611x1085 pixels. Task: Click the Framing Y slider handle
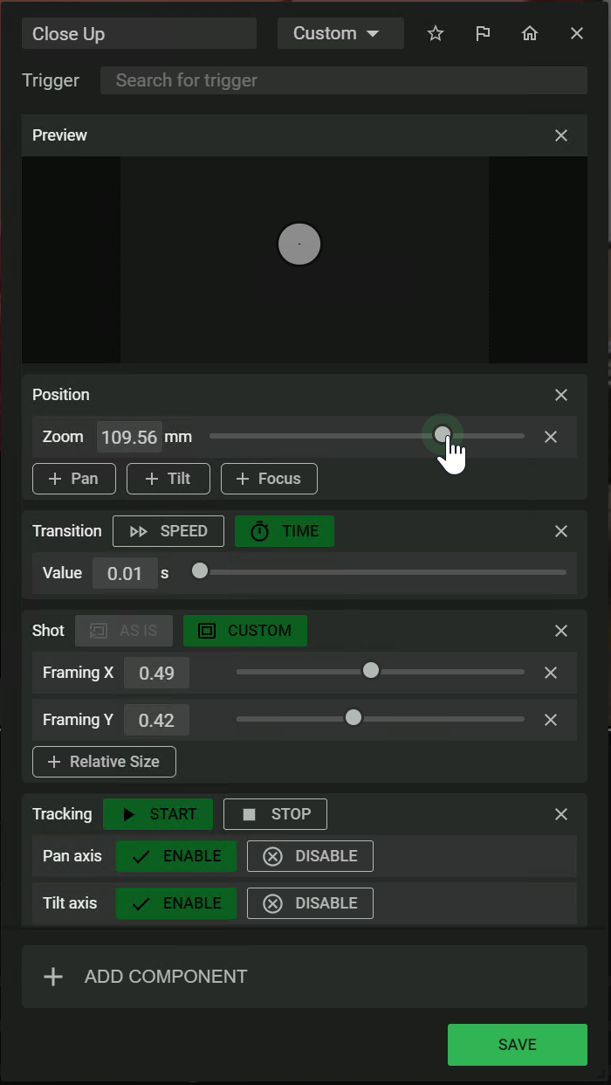tap(354, 718)
